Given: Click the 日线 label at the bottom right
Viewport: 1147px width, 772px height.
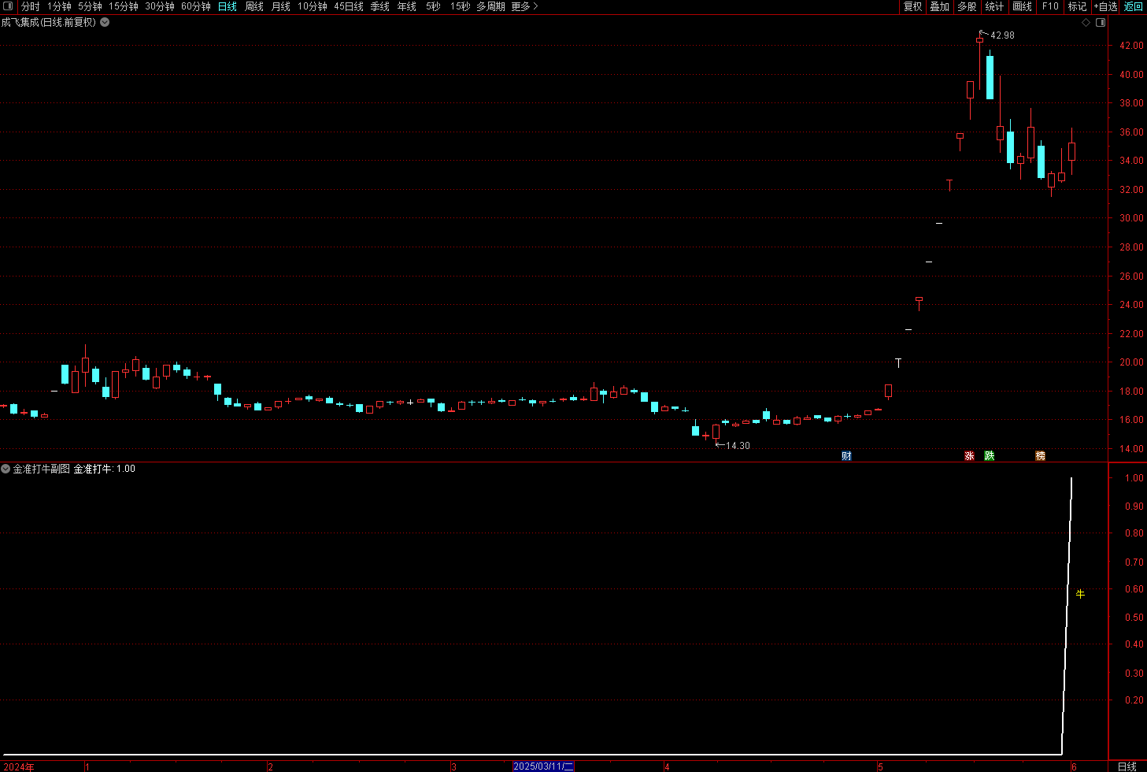Looking at the screenshot, I should pyautogui.click(x=1127, y=766).
